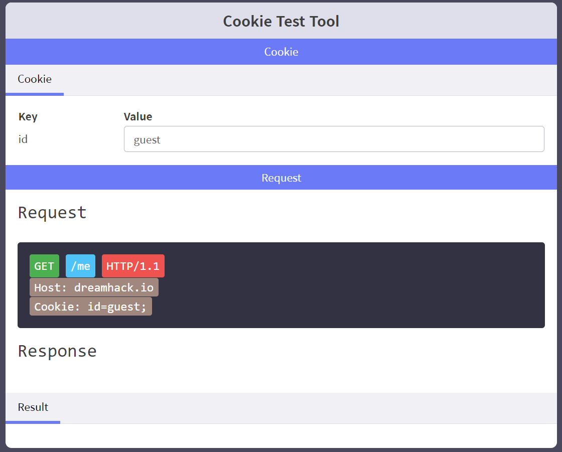Collapse the blue Request section header
The image size is (562, 452).
coord(281,178)
